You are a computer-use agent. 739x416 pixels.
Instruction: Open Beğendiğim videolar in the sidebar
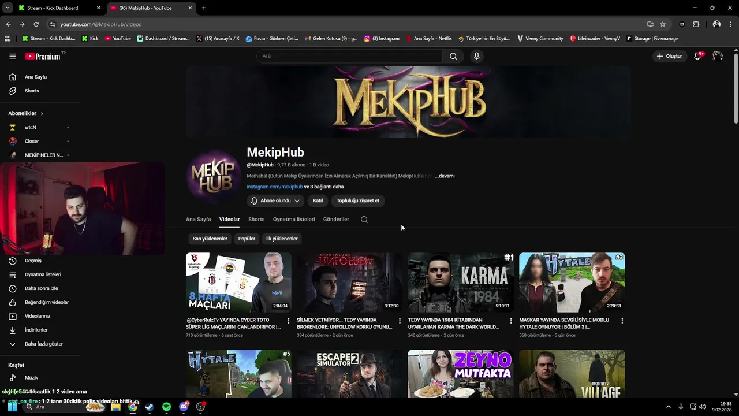pos(46,302)
